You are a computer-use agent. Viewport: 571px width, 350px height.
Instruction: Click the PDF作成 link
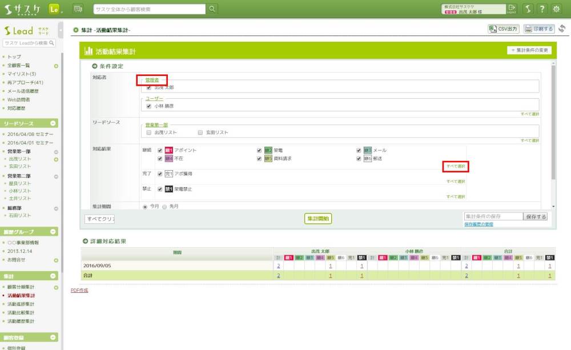[79, 290]
